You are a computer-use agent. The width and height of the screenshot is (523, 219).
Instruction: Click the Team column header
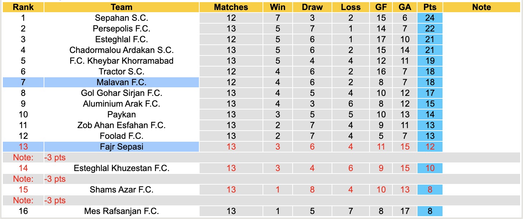point(121,7)
